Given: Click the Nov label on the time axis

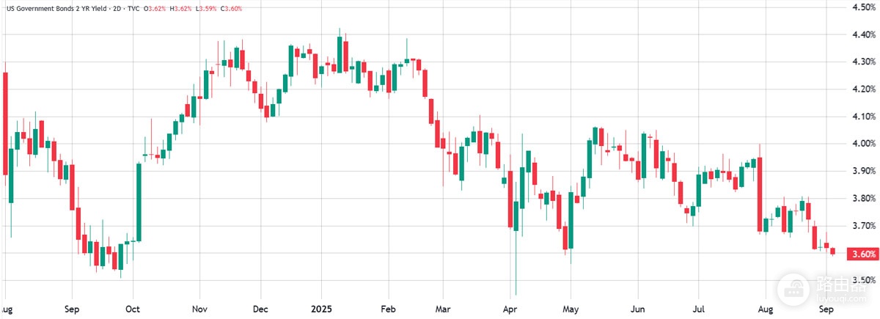Looking at the screenshot, I should pyautogui.click(x=198, y=310).
